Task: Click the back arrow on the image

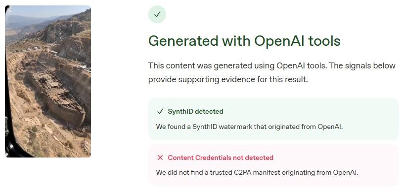Action: pyautogui.click(x=9, y=10)
